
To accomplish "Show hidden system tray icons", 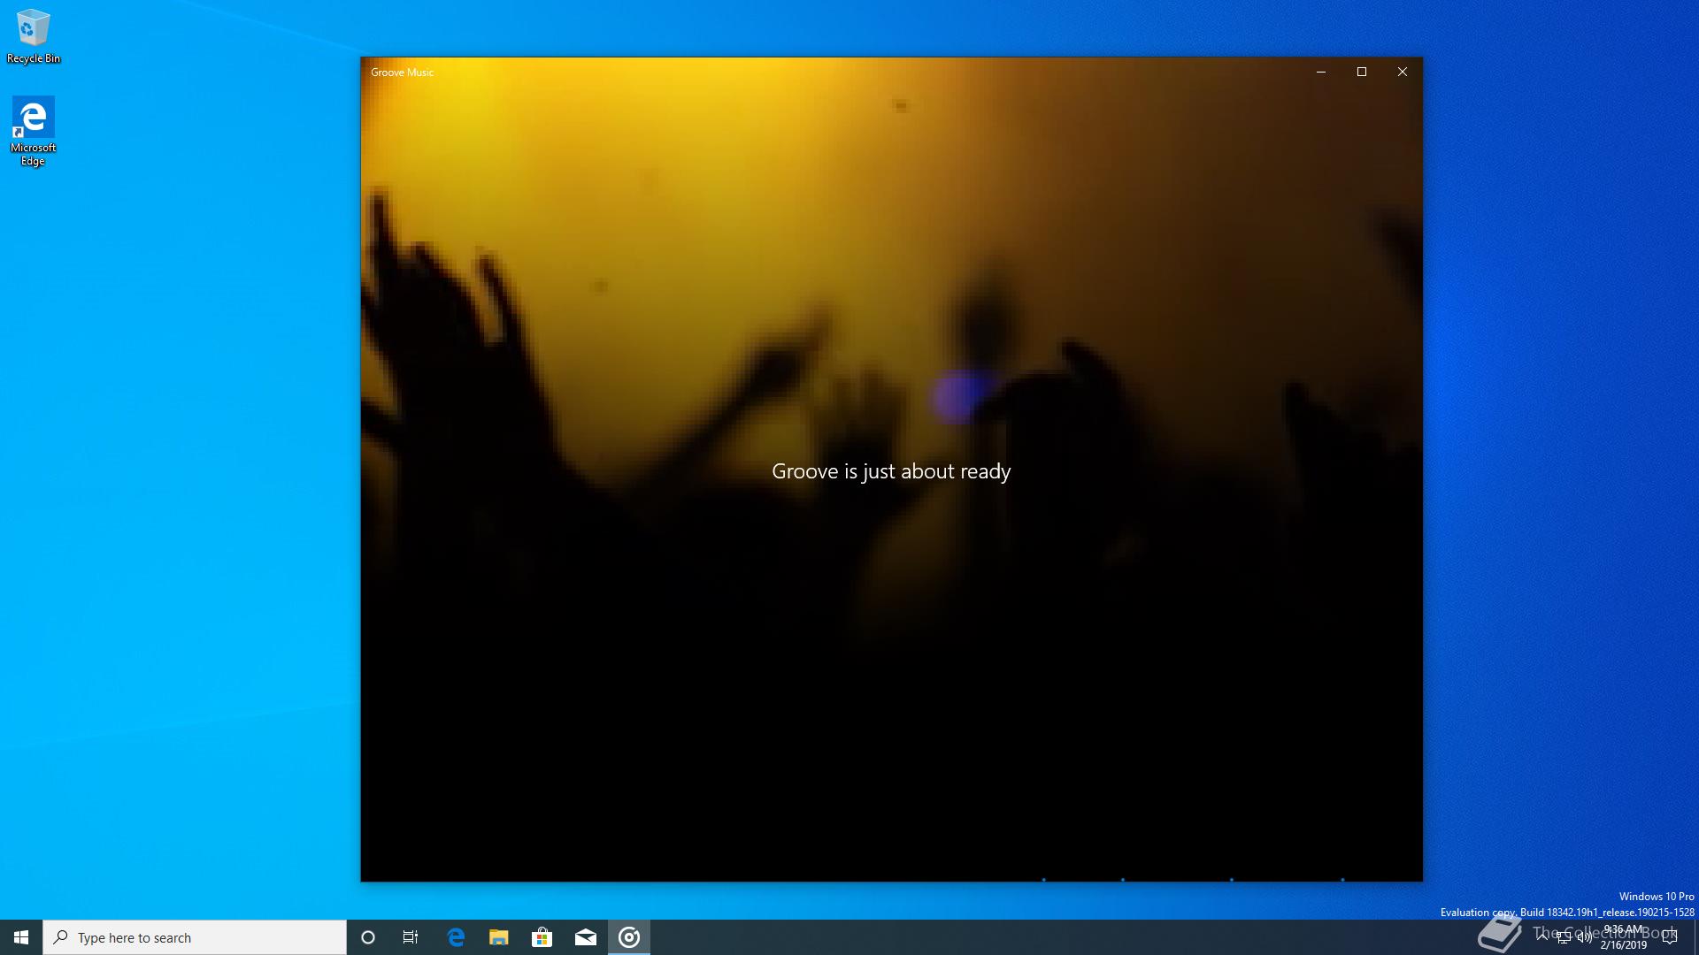I will click(x=1543, y=936).
